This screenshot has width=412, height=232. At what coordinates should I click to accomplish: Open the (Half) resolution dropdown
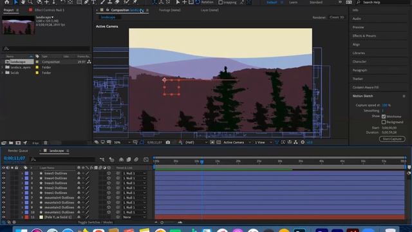pyautogui.click(x=196, y=142)
